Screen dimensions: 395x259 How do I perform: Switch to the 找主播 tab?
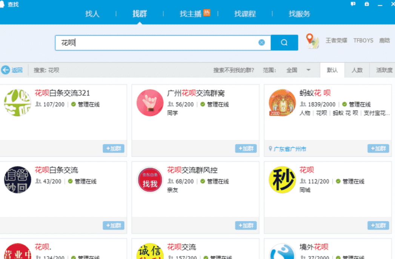click(x=191, y=14)
